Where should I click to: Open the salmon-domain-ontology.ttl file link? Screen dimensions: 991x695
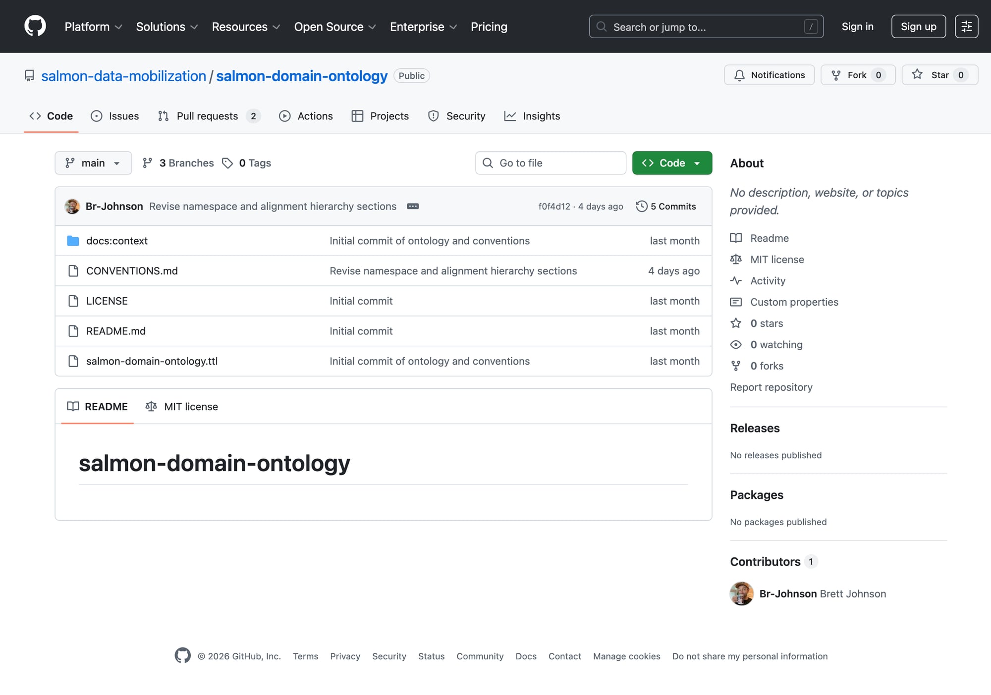(152, 361)
